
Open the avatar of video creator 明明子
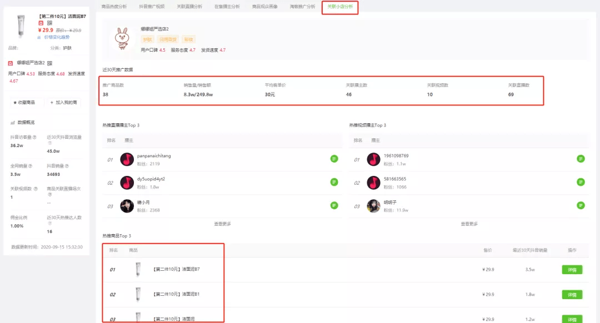pyautogui.click(x=373, y=205)
